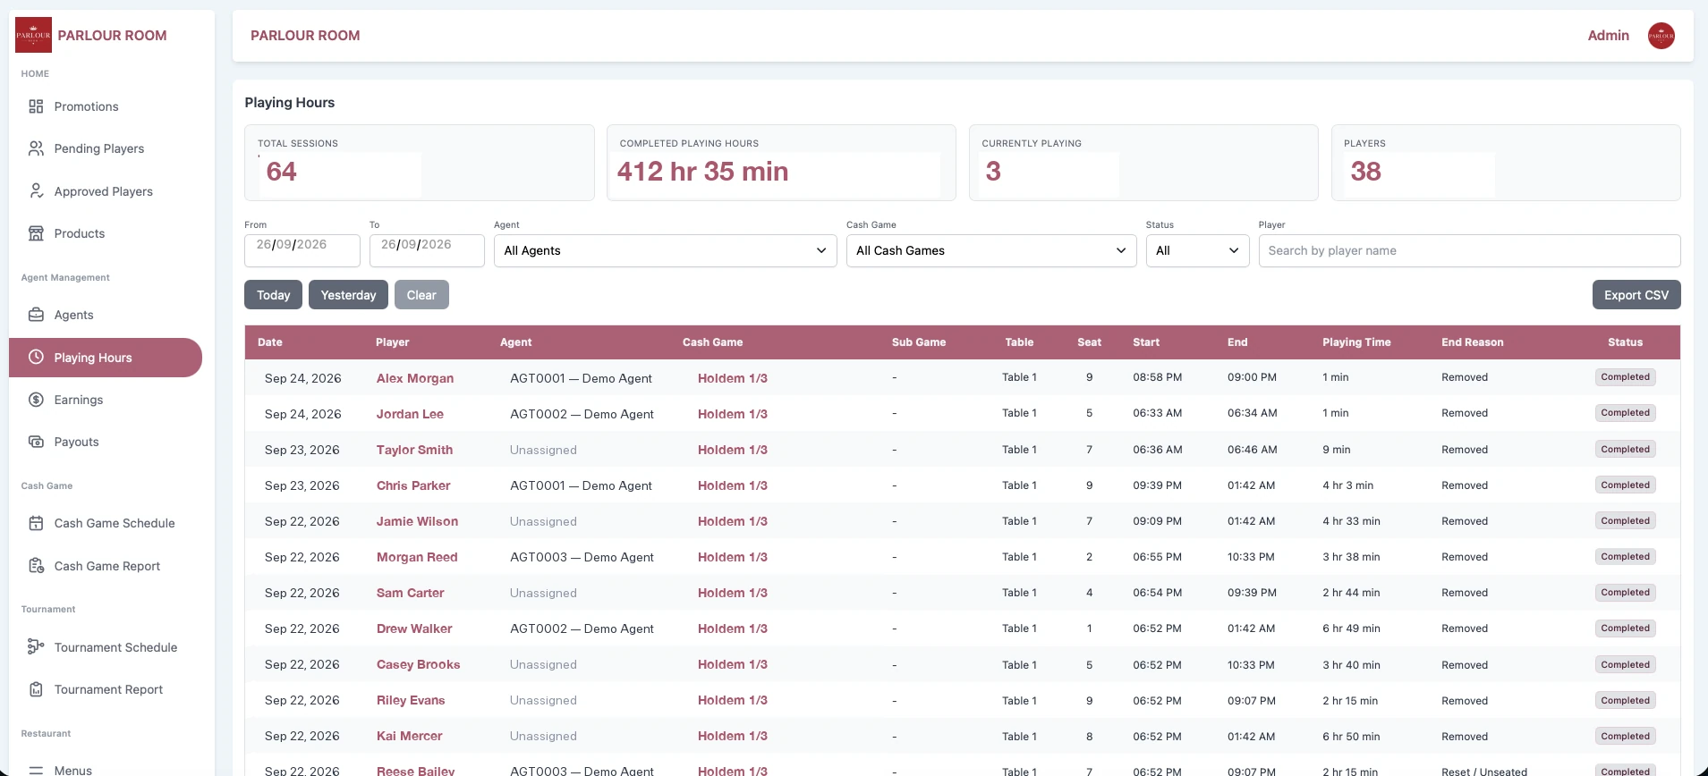Click the Playing Time column header
This screenshot has width=1708, height=776.
pos(1356,342)
